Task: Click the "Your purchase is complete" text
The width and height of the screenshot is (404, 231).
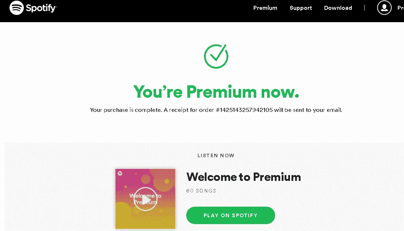Action: click(x=126, y=110)
